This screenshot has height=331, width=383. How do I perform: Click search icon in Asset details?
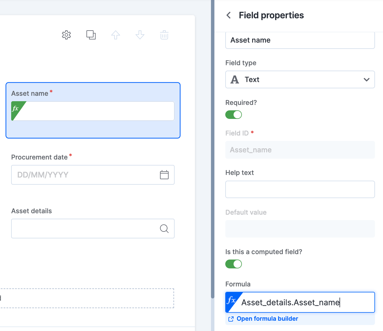164,228
